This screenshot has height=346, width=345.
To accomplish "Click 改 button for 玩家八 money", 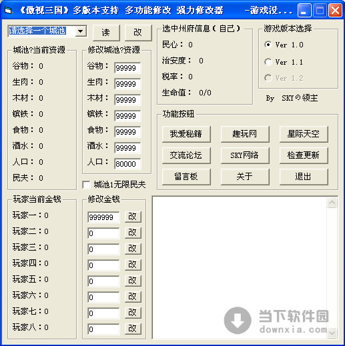I will click(x=133, y=329).
